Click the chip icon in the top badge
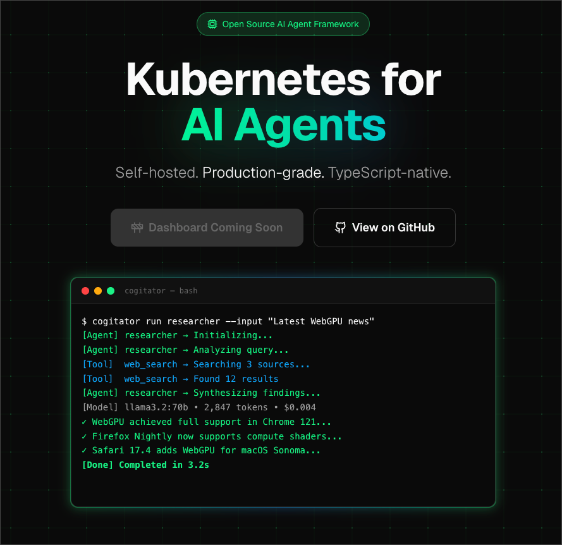This screenshot has height=545, width=562. [x=212, y=24]
